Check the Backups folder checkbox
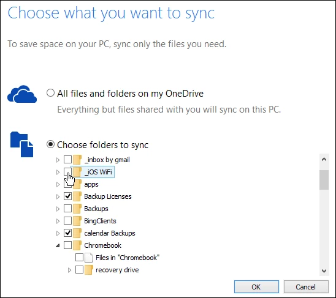Image resolution: width=336 pixels, height=298 pixels. (x=67, y=209)
